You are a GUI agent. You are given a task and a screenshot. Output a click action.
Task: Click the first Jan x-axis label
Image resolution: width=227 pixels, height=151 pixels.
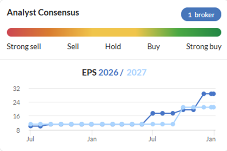tap(92, 139)
